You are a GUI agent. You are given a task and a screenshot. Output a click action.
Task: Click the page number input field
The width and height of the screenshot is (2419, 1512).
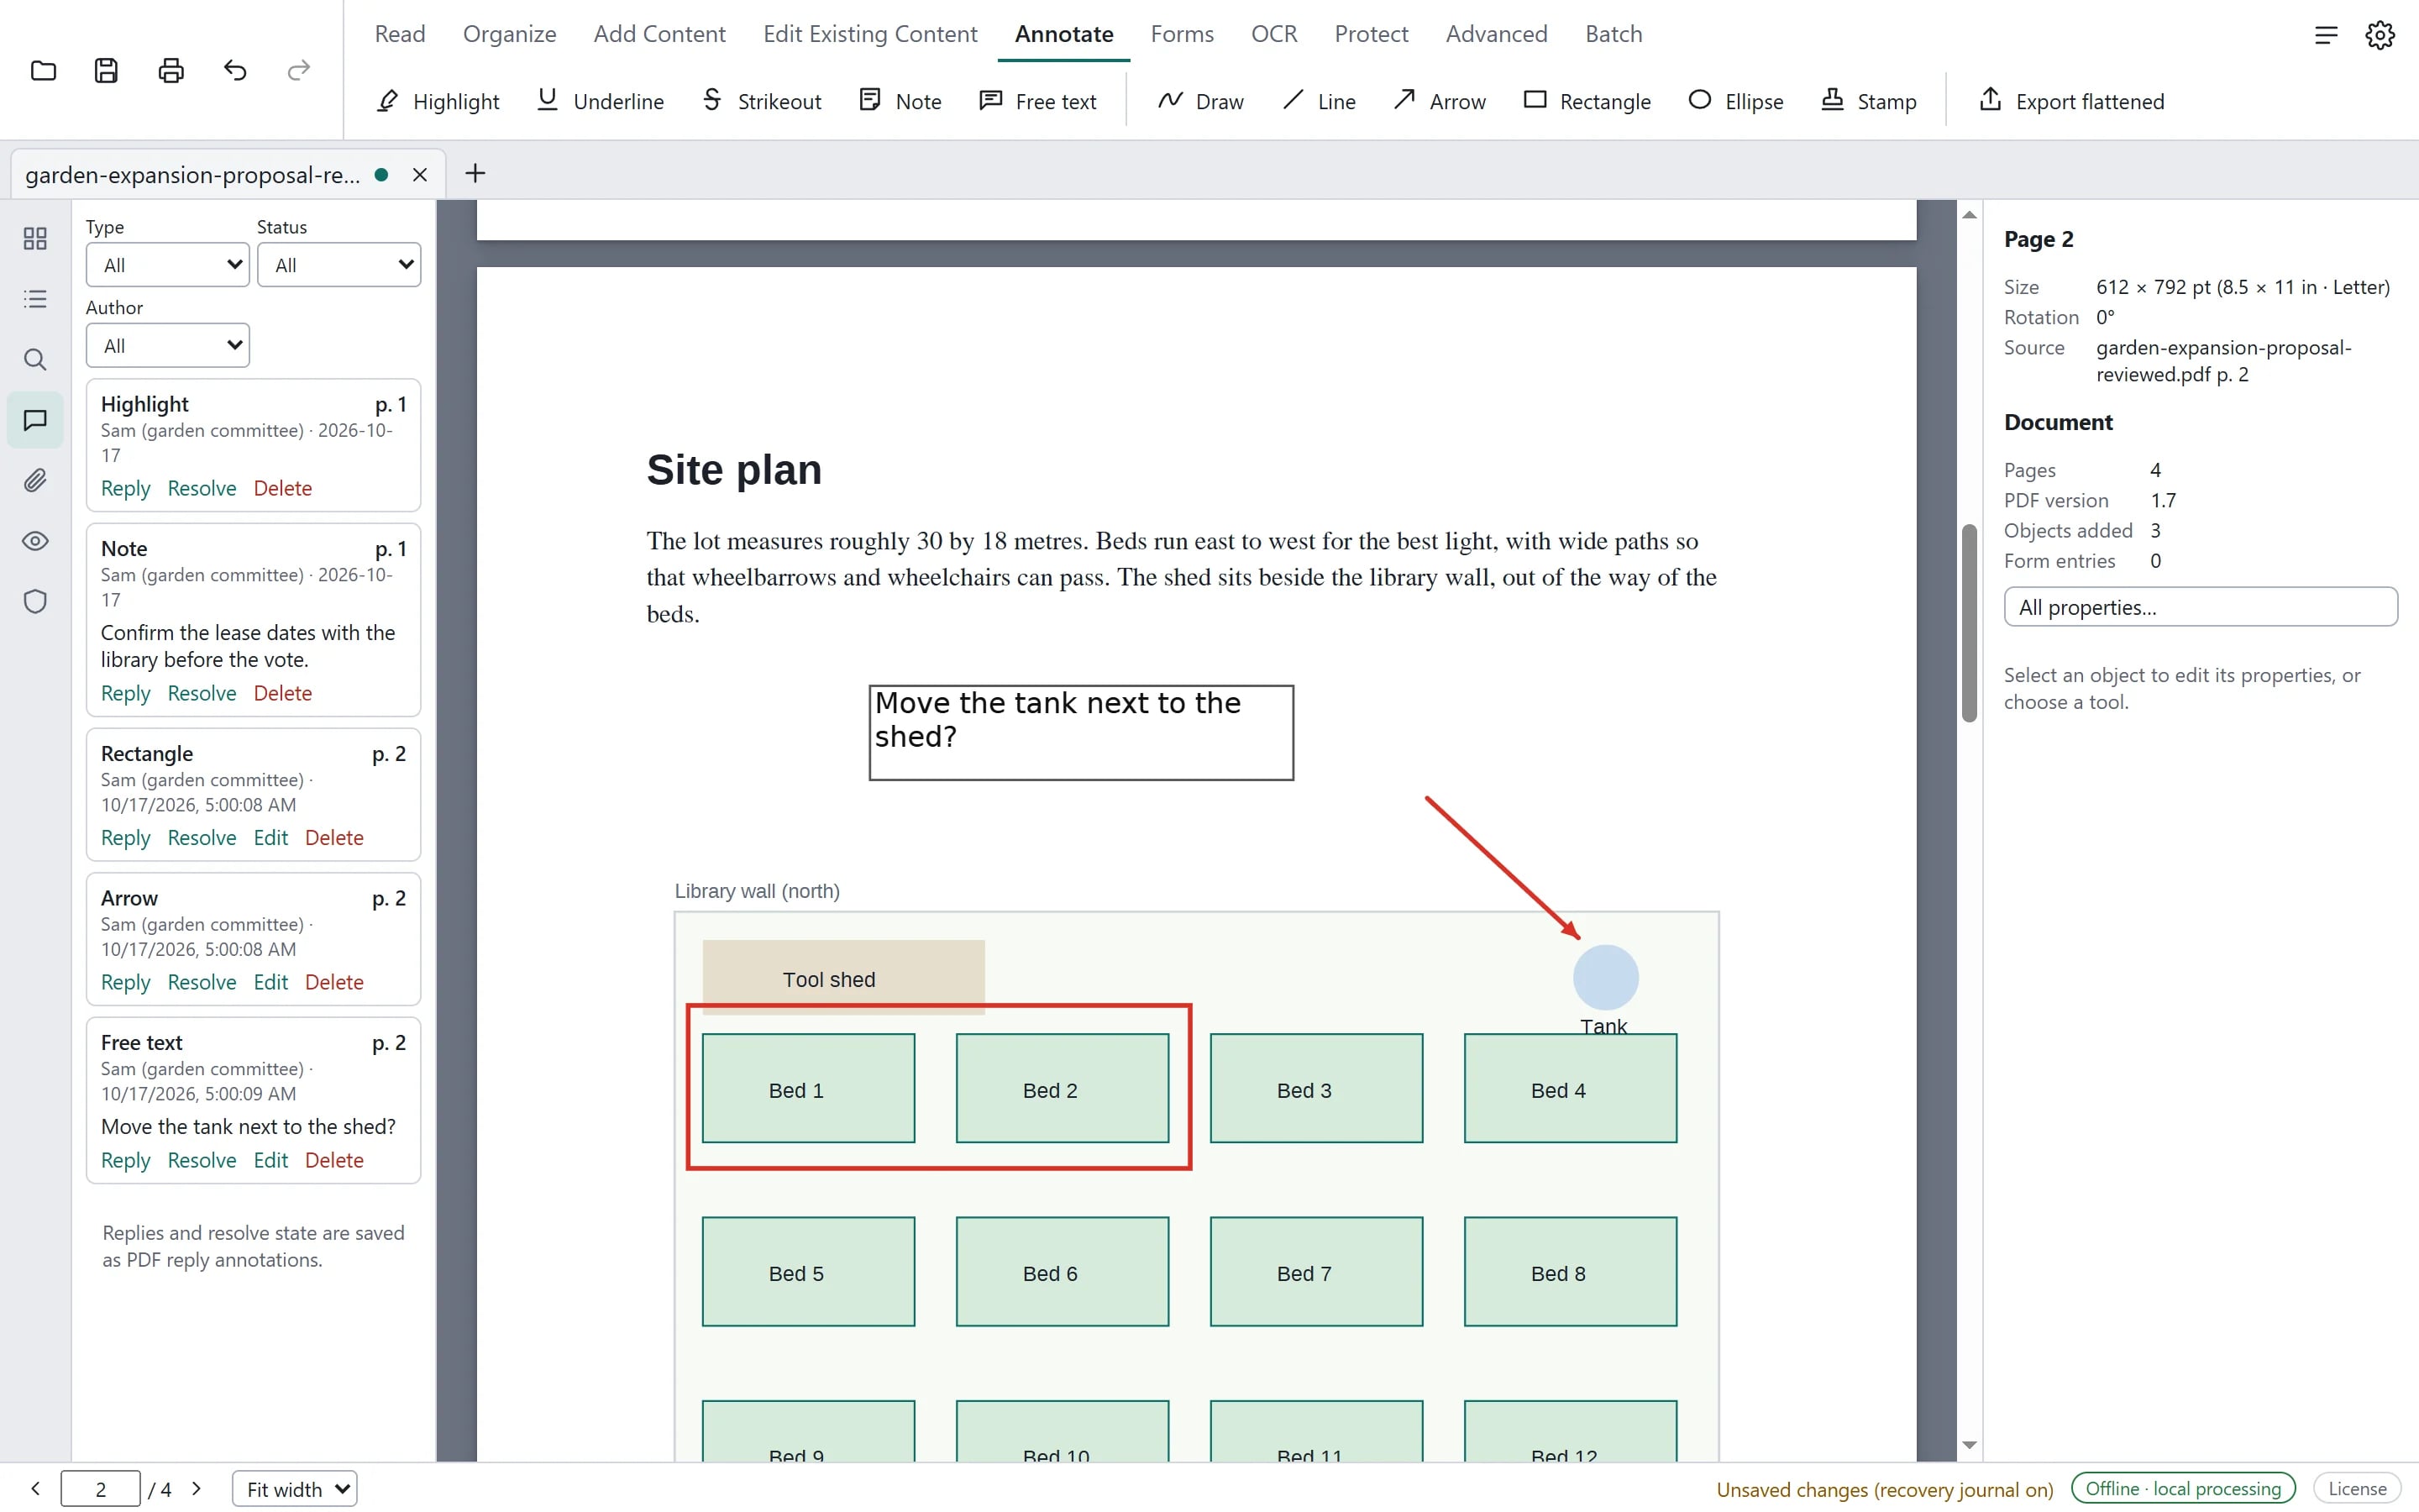(x=100, y=1489)
